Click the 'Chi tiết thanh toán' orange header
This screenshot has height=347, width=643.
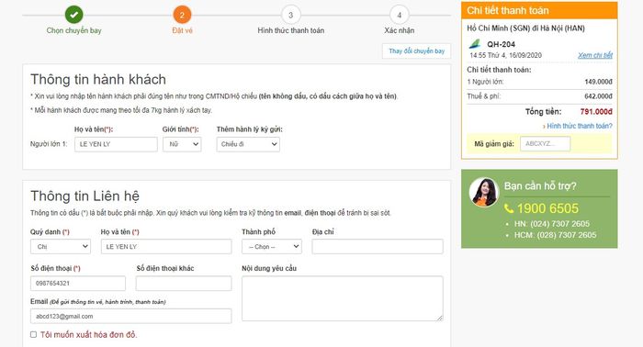[539, 11]
